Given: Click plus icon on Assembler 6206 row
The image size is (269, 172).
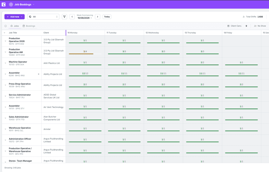Looking at the screenshot, I should click(x=39, y=74).
